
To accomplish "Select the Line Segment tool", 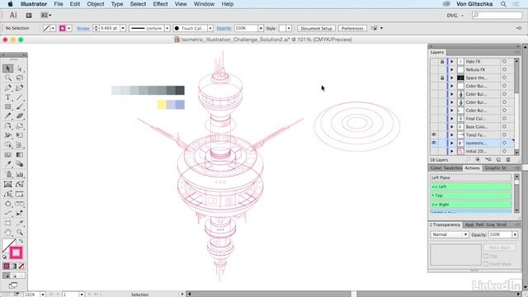I will click(x=20, y=97).
